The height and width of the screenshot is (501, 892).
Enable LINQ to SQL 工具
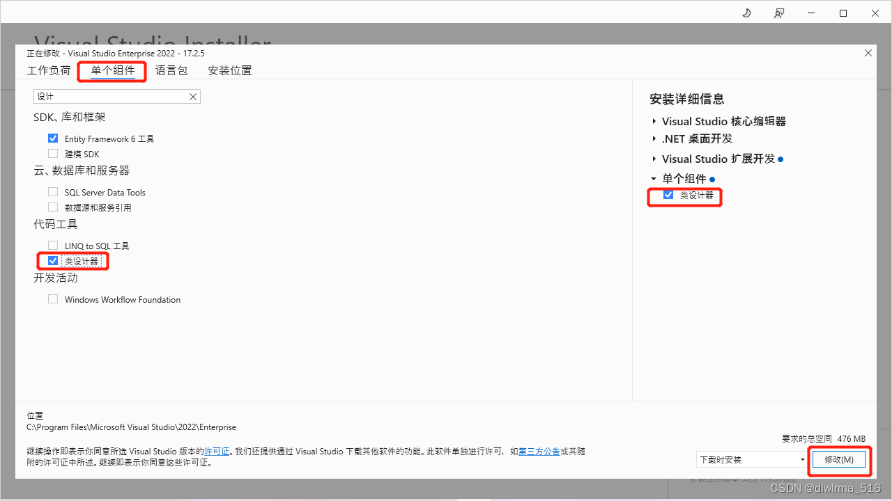tap(53, 245)
